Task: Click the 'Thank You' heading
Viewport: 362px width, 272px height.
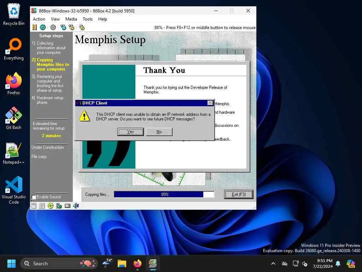Action: [x=164, y=70]
